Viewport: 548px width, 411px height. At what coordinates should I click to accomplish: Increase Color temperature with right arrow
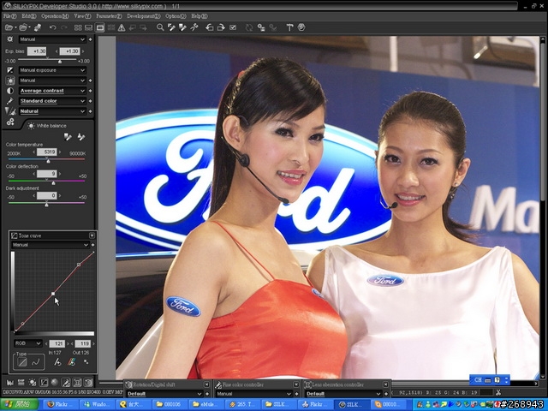coord(60,152)
